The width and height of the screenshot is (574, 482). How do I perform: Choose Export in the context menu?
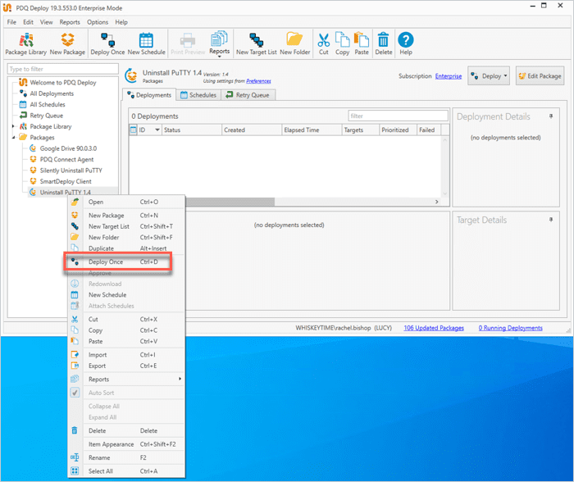tap(126, 366)
